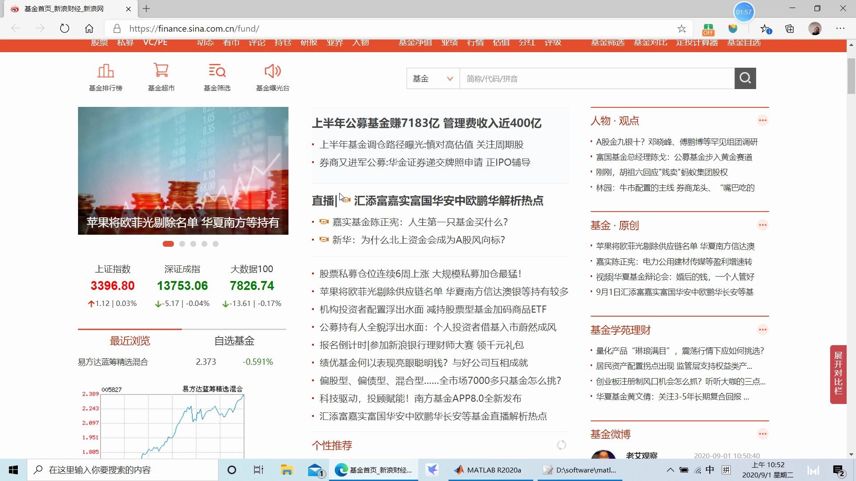This screenshot has width=856, height=481.
Task: Open more of 人物·观点 section
Action: click(x=762, y=120)
